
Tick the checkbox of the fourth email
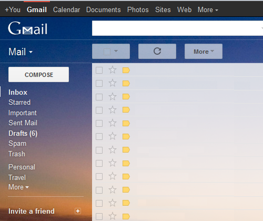point(99,110)
